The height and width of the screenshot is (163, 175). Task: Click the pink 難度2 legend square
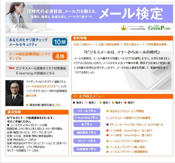coord(86,103)
